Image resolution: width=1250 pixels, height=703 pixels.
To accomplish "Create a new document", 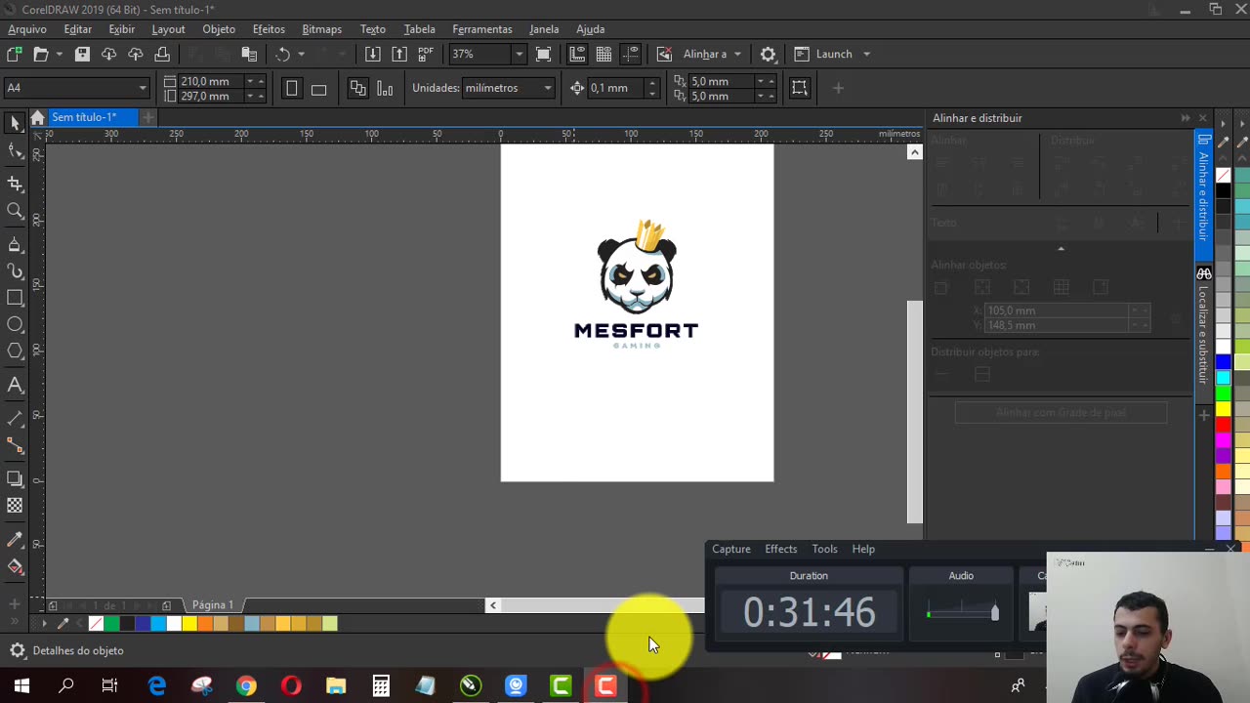I will tap(14, 54).
